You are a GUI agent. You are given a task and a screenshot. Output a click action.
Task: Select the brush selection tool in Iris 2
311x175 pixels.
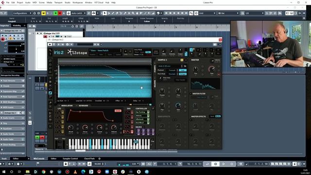pos(51,93)
